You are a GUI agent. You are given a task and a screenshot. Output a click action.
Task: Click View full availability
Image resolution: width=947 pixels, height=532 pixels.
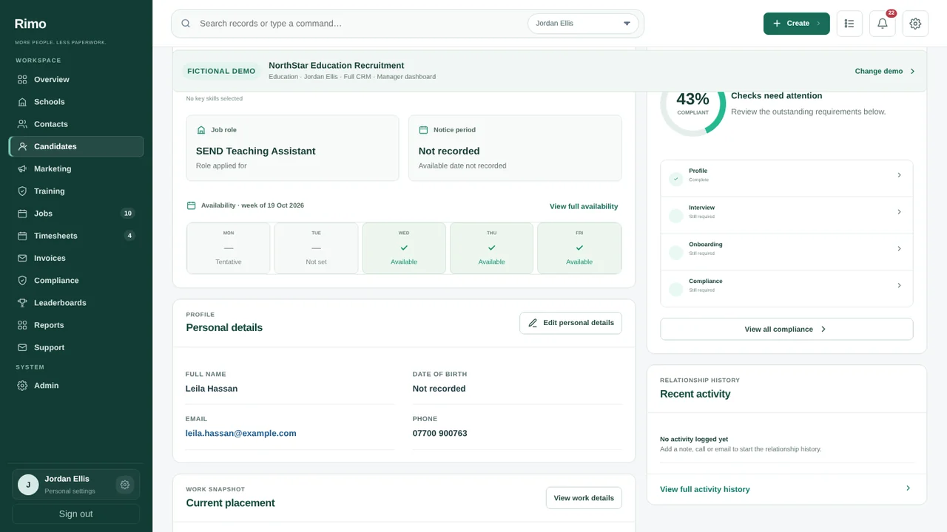point(584,206)
